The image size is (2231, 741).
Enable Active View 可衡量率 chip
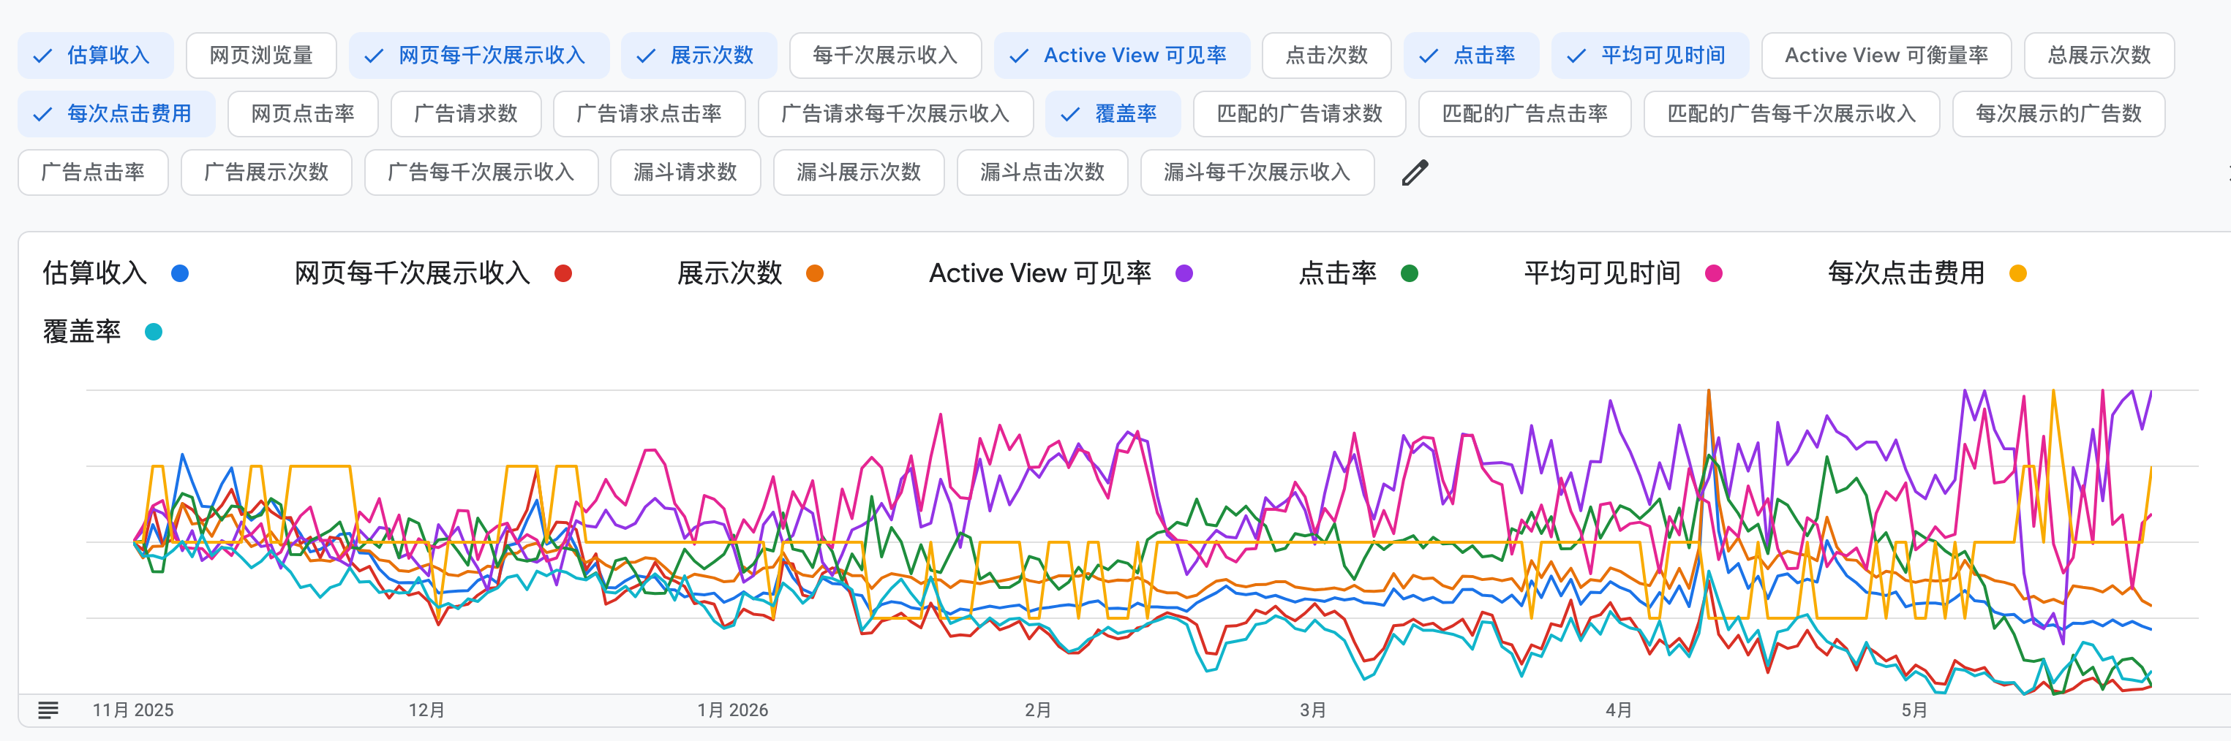(x=1886, y=56)
